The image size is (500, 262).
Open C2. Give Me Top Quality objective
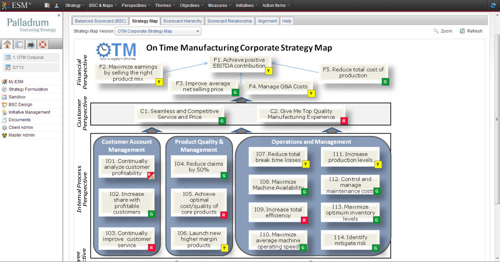(301, 114)
